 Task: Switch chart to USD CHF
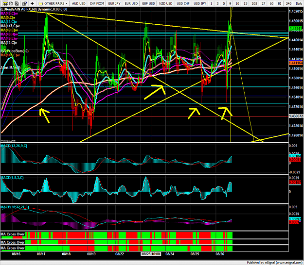click(183, 3)
